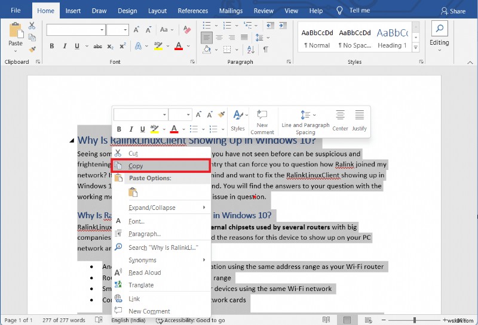Decrease indent in the Paragraph group
The image size is (478, 325).
[271, 25]
